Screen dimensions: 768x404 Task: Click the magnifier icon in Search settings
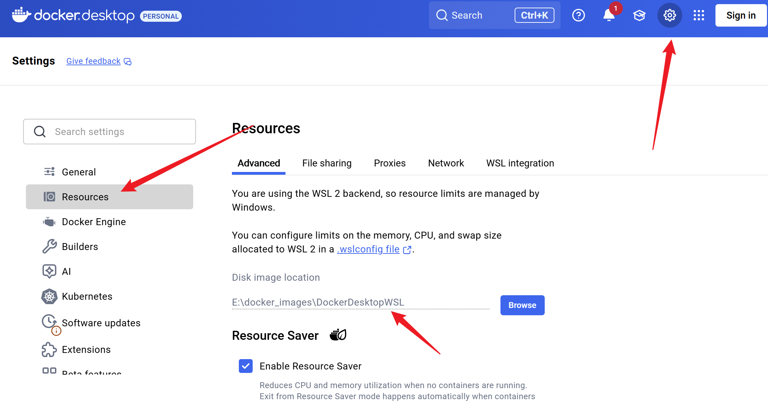coord(40,132)
